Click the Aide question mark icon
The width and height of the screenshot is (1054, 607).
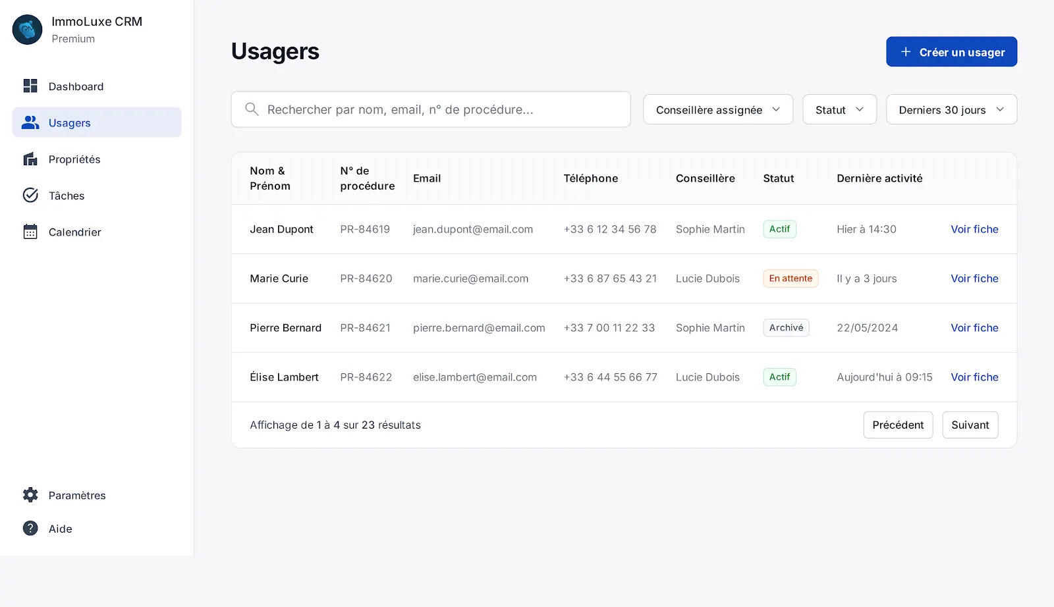pyautogui.click(x=30, y=529)
